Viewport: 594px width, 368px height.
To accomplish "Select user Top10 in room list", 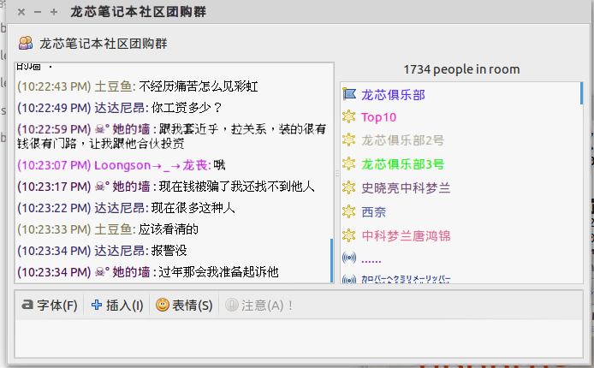I will tap(379, 117).
